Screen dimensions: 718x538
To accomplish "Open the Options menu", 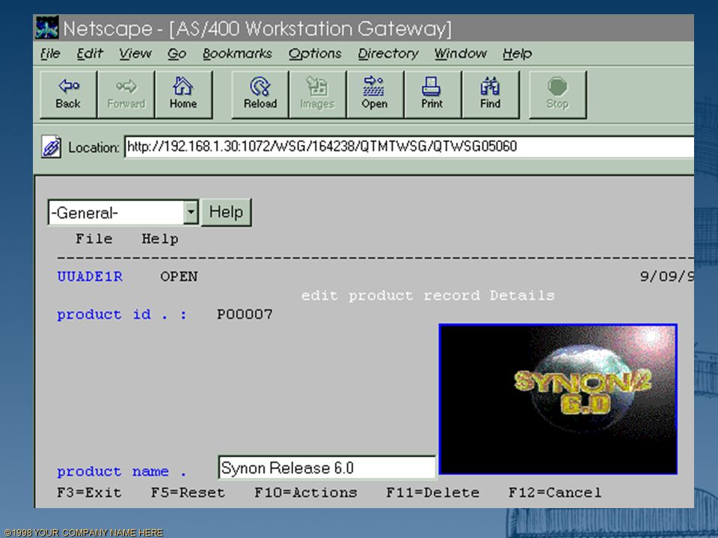I will [315, 54].
